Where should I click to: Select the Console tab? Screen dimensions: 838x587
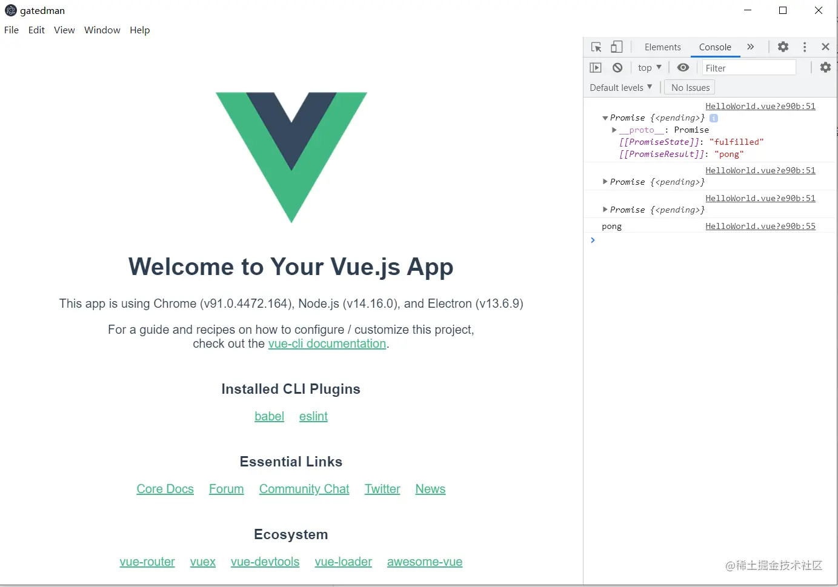[x=715, y=47]
